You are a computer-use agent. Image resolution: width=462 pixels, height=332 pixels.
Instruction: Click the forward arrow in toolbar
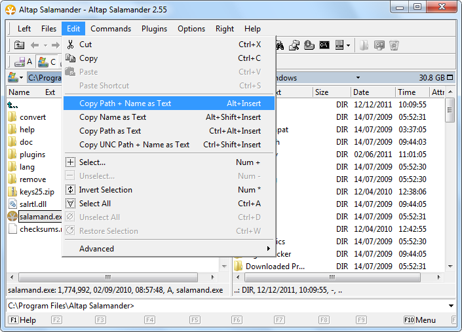pyautogui.click(x=56, y=45)
